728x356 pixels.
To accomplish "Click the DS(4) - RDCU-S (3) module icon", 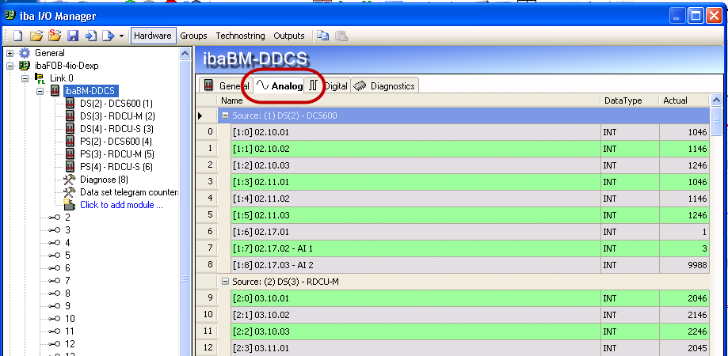I will pos(71,128).
